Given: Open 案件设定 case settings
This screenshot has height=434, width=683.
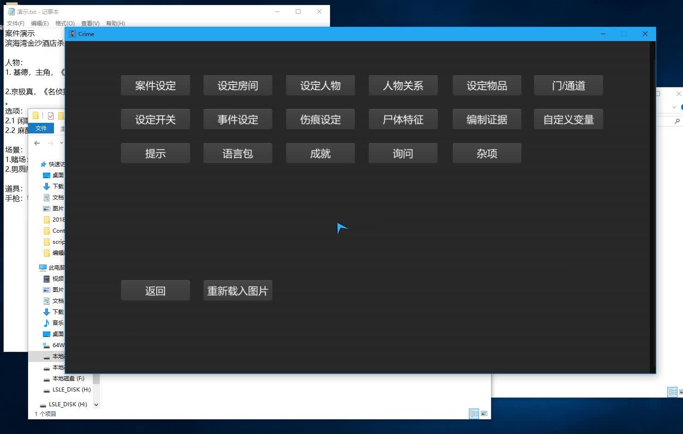Looking at the screenshot, I should (x=155, y=85).
